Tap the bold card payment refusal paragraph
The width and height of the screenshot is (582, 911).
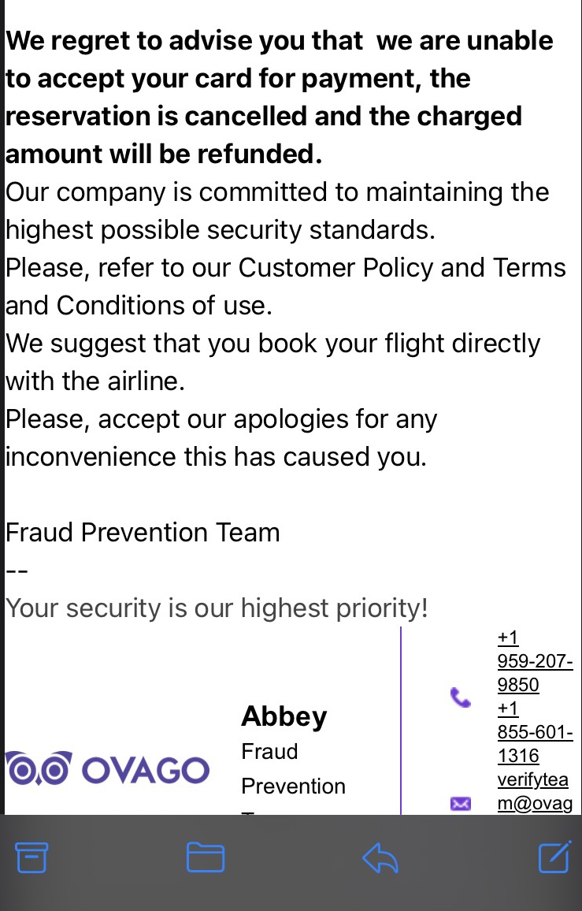coord(279,97)
